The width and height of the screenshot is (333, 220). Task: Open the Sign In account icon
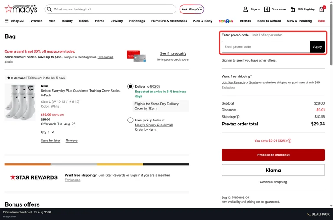coord(245,9)
